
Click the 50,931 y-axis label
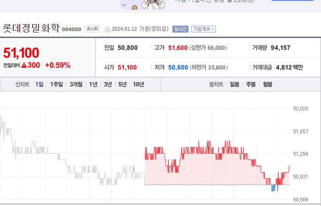click(x=300, y=177)
